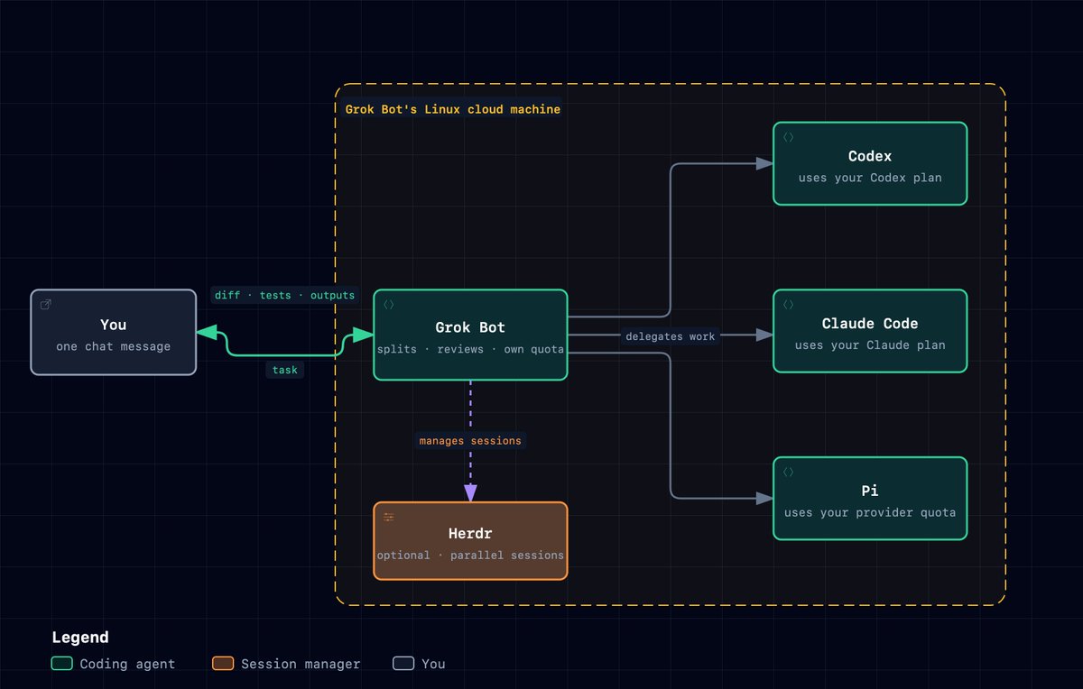
Task: Click the "Codex" node title
Action: tap(870, 156)
